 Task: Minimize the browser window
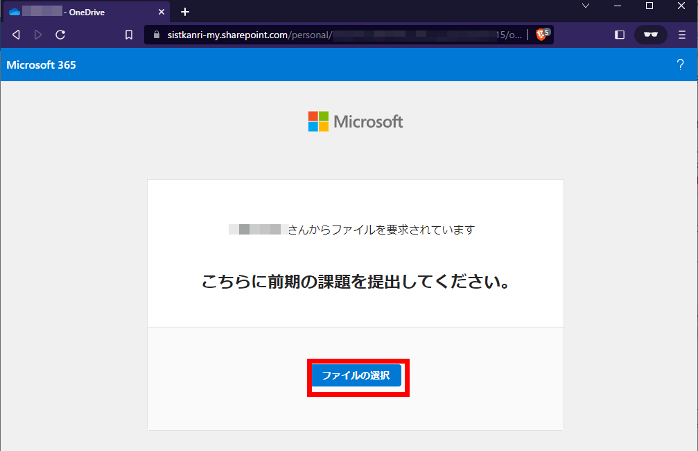click(x=618, y=6)
